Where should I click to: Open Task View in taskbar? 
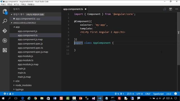point(16,98)
